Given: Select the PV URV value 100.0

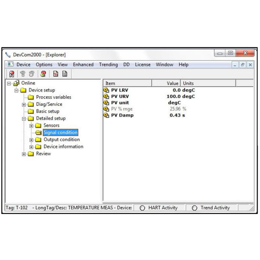Looking at the screenshot, I should 173,96.
